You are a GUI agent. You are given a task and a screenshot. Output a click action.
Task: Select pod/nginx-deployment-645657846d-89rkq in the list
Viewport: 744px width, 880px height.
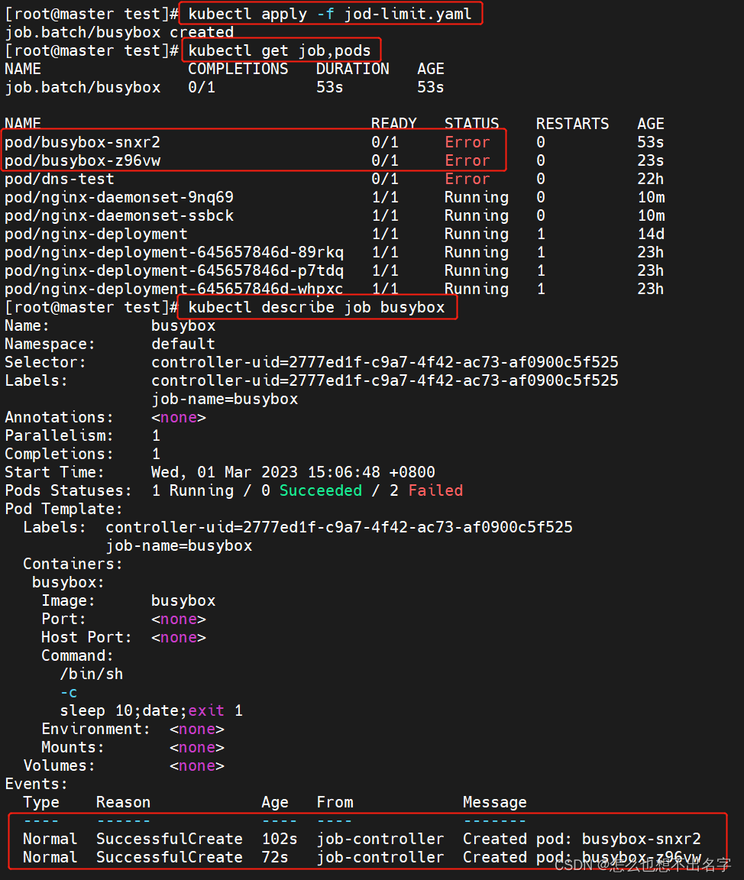pos(174,252)
